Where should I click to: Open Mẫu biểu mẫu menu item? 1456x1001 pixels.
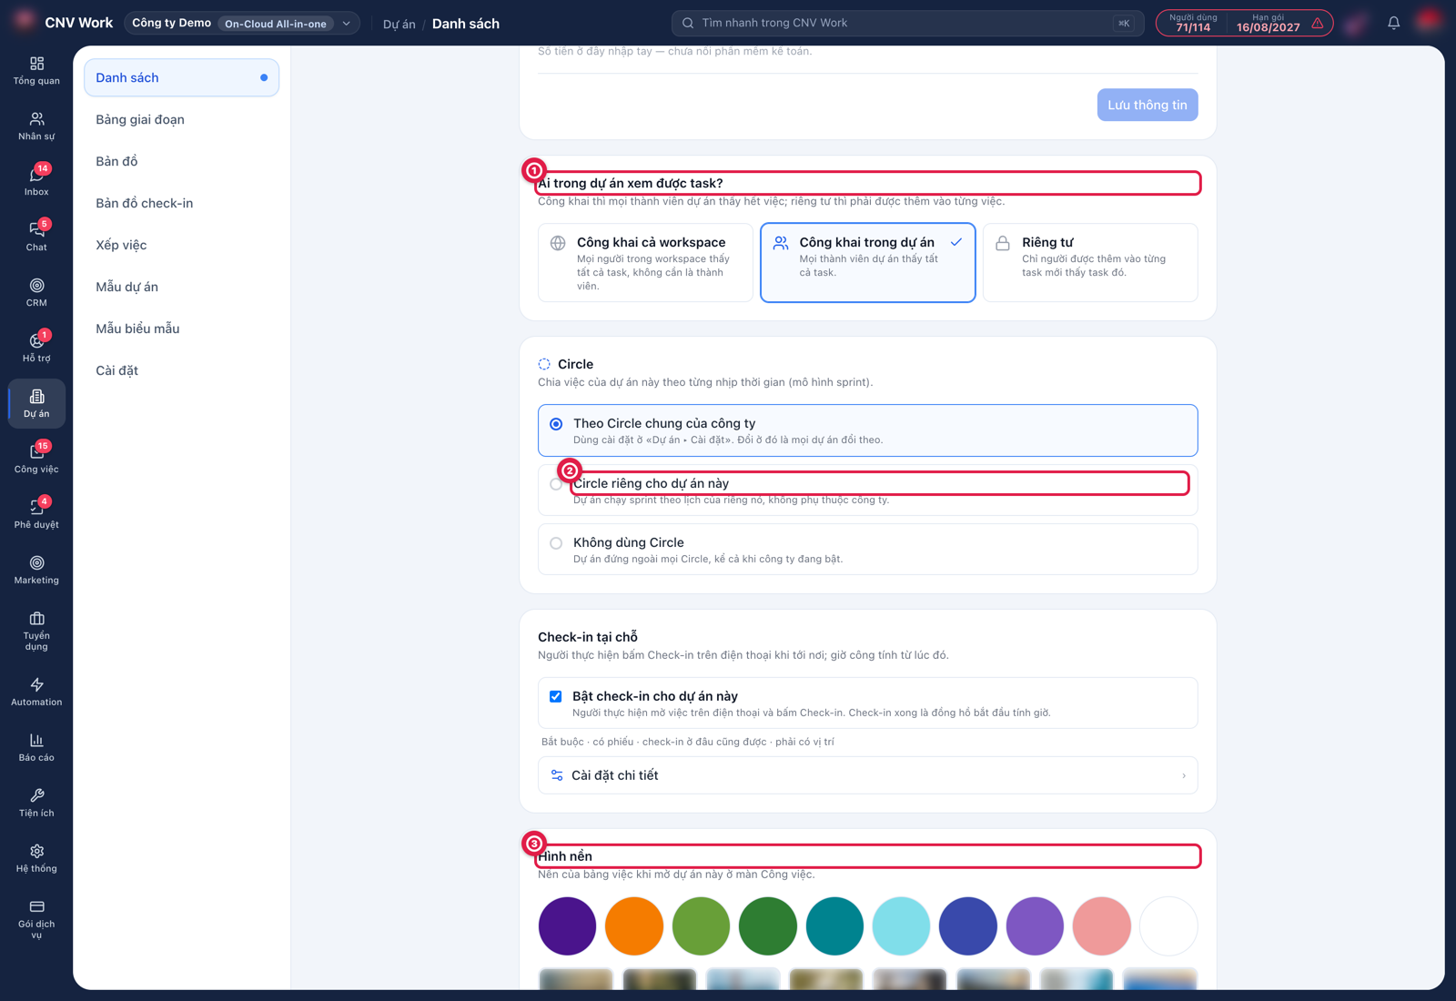[181, 329]
